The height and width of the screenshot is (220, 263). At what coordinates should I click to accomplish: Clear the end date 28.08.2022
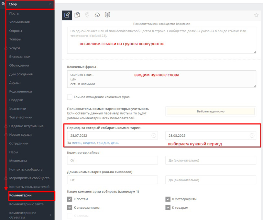click(252, 135)
